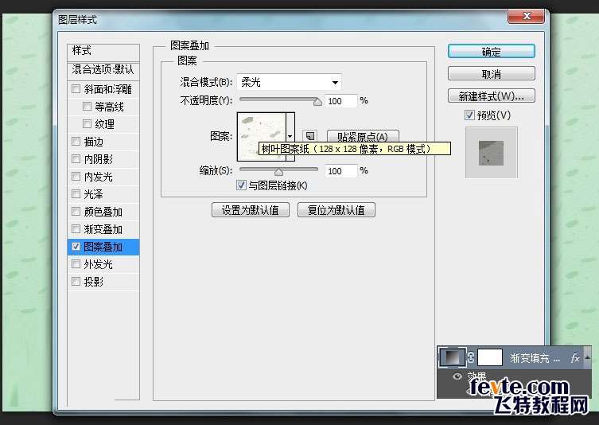The image size is (599, 425).
Task: Click 设置为默认值 button
Action: pyautogui.click(x=251, y=210)
